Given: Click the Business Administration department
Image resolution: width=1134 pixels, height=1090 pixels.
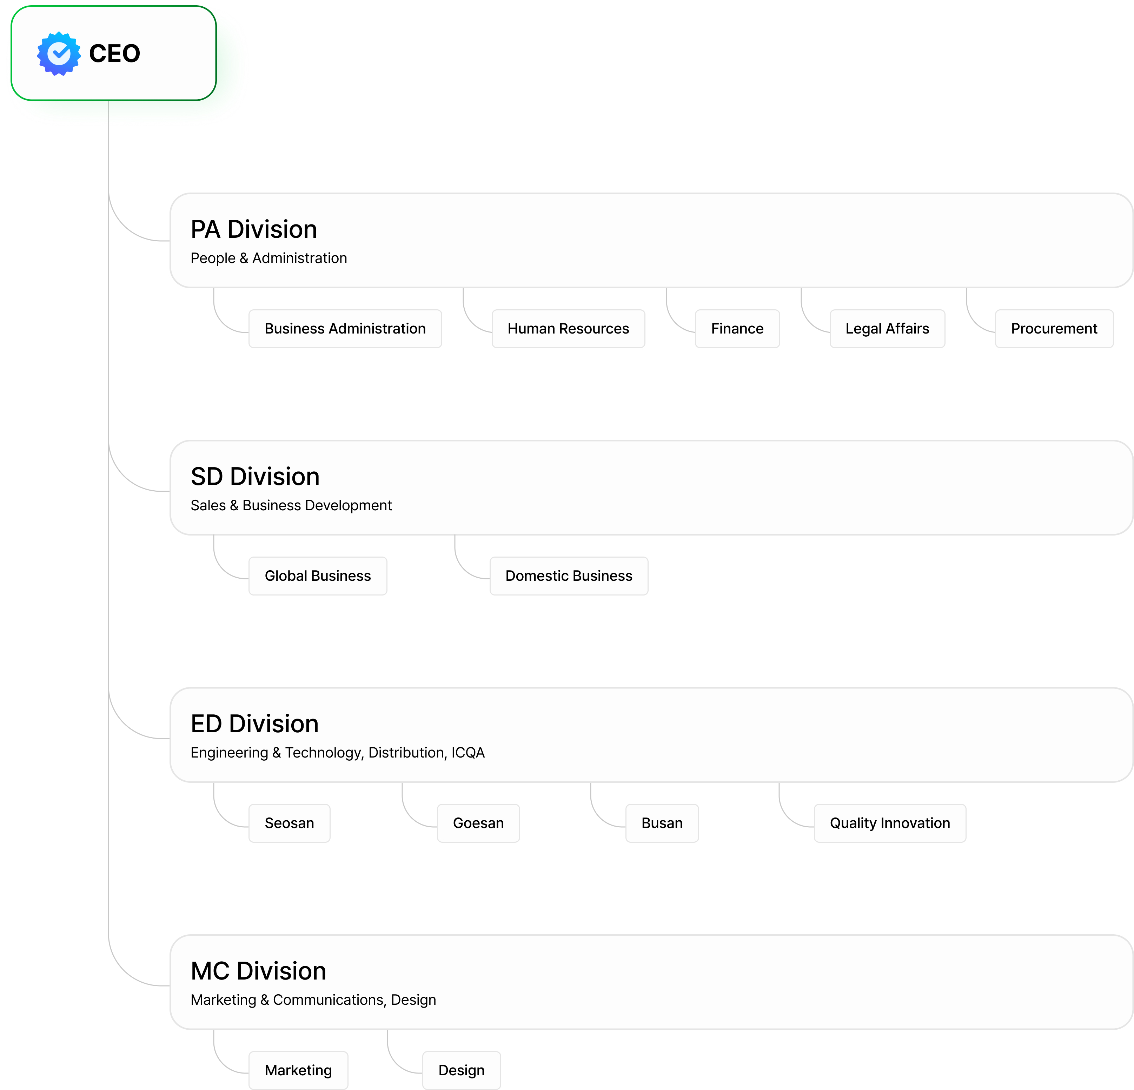Looking at the screenshot, I should coord(345,329).
